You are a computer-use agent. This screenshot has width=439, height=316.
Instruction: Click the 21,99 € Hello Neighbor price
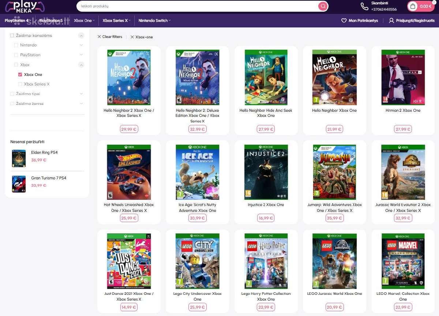tap(334, 129)
